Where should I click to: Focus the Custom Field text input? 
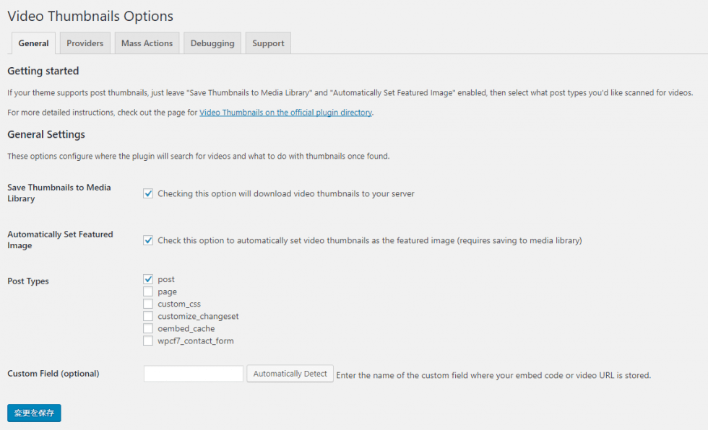coord(193,374)
